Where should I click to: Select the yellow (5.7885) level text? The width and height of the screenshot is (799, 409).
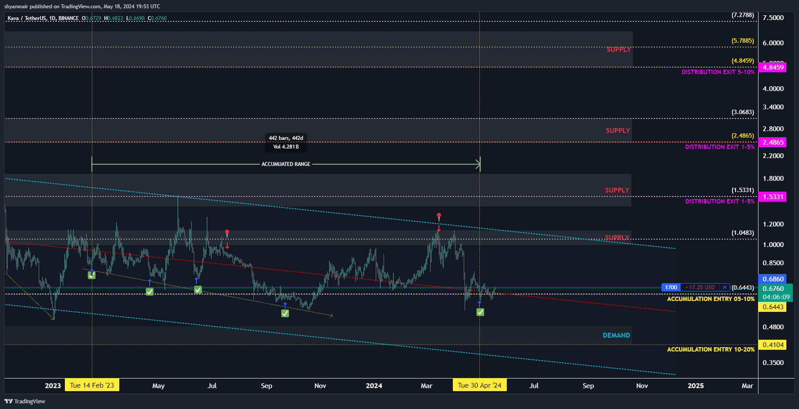[x=742, y=41]
